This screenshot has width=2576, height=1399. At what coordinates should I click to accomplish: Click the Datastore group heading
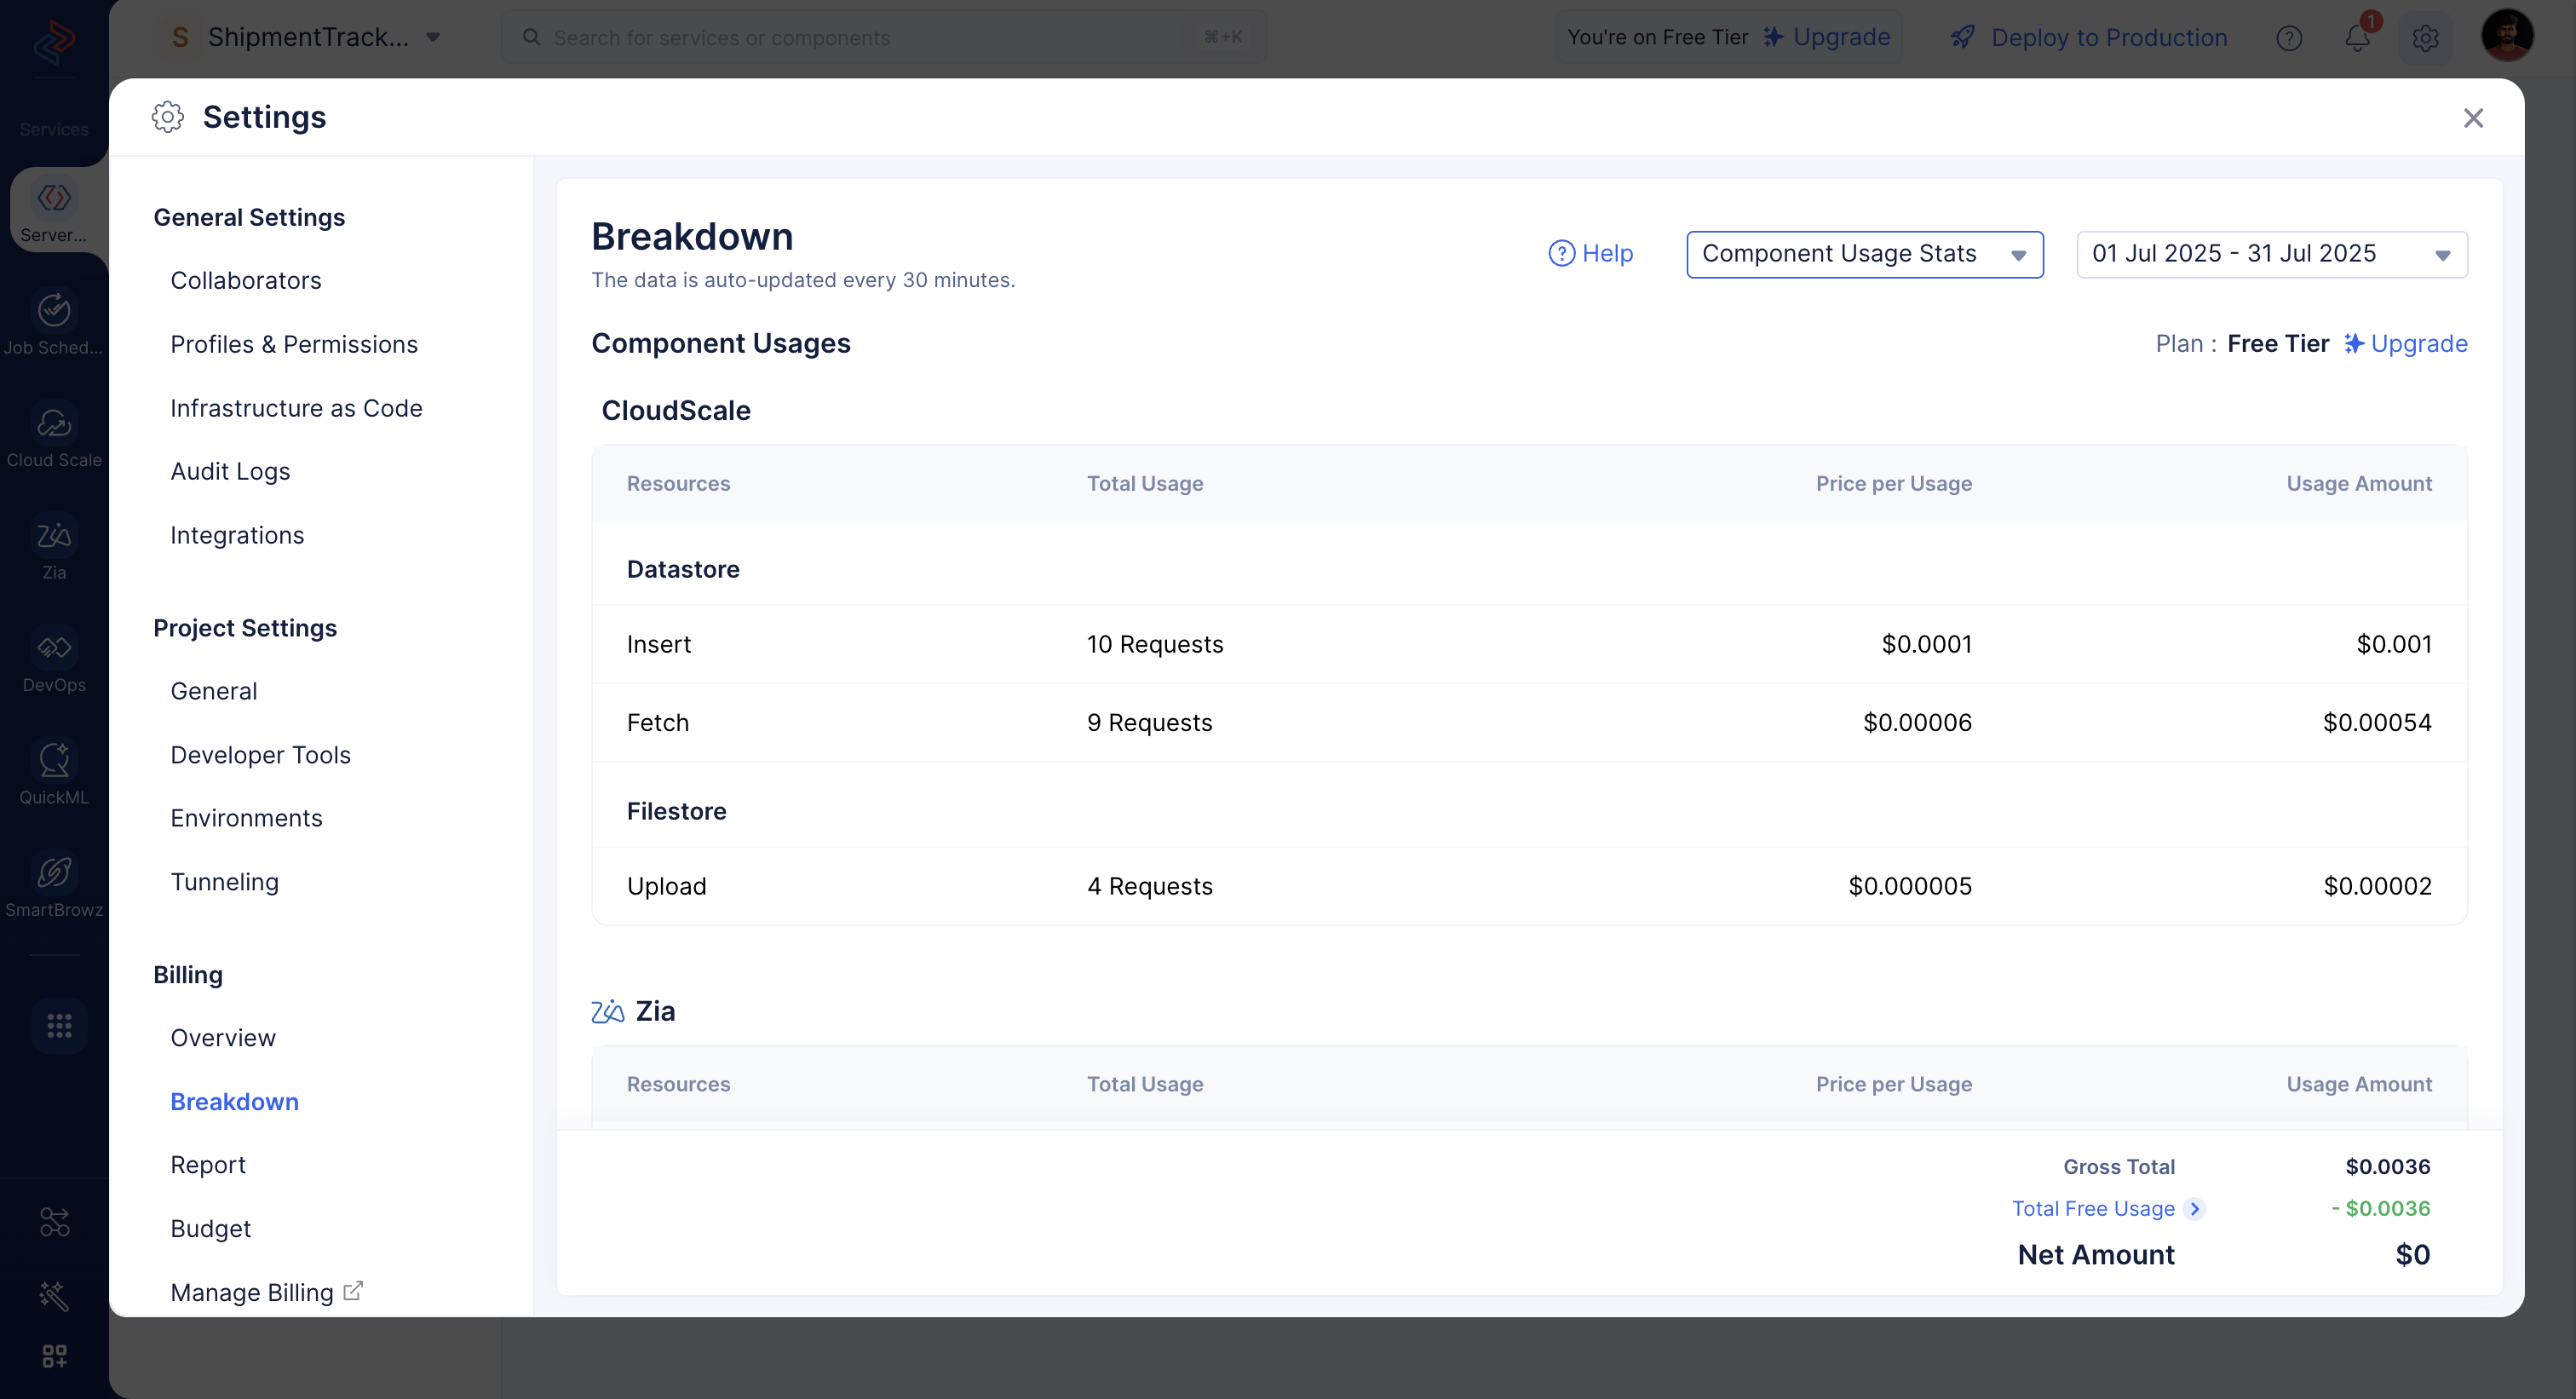pyautogui.click(x=683, y=569)
